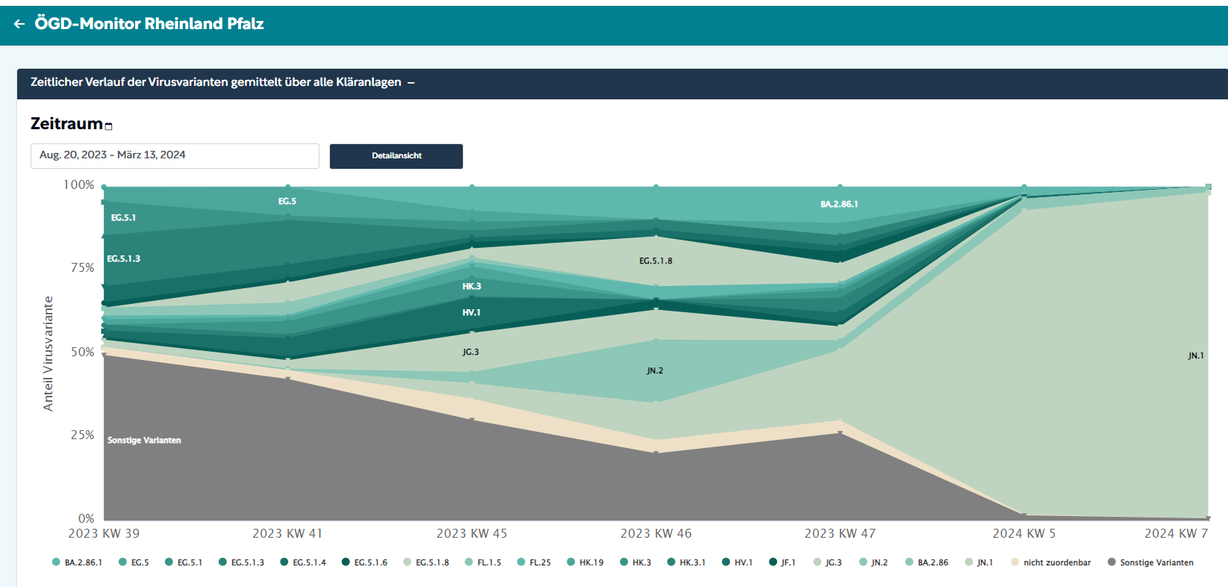Select the 2024 KW 5 axis label

(x=1023, y=533)
